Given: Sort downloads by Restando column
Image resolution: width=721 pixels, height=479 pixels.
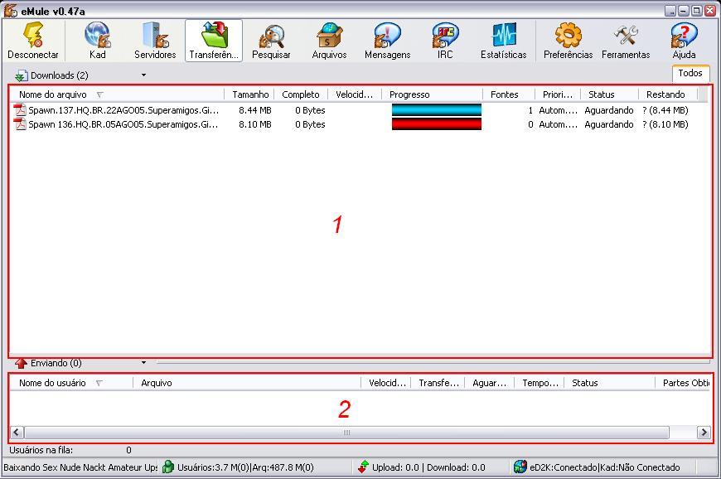Looking at the screenshot, I should pos(668,94).
